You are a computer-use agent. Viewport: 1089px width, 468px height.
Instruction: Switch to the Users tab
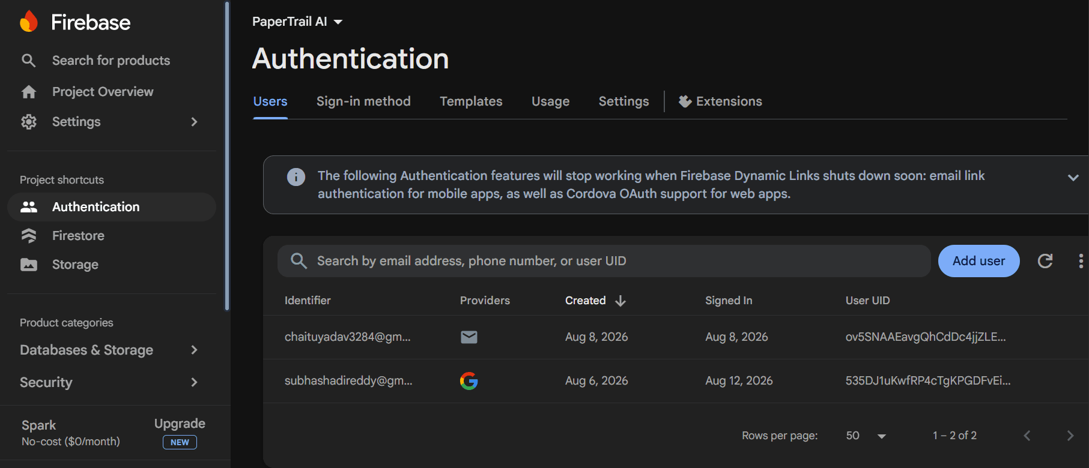tap(270, 101)
